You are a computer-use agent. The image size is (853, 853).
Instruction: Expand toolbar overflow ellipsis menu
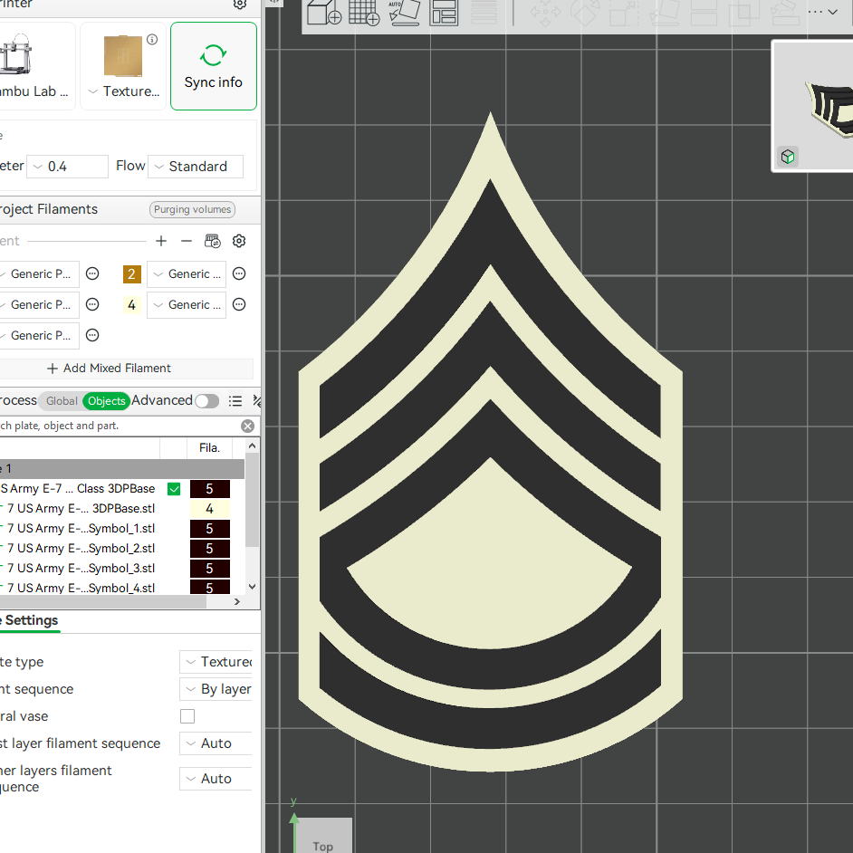click(822, 12)
